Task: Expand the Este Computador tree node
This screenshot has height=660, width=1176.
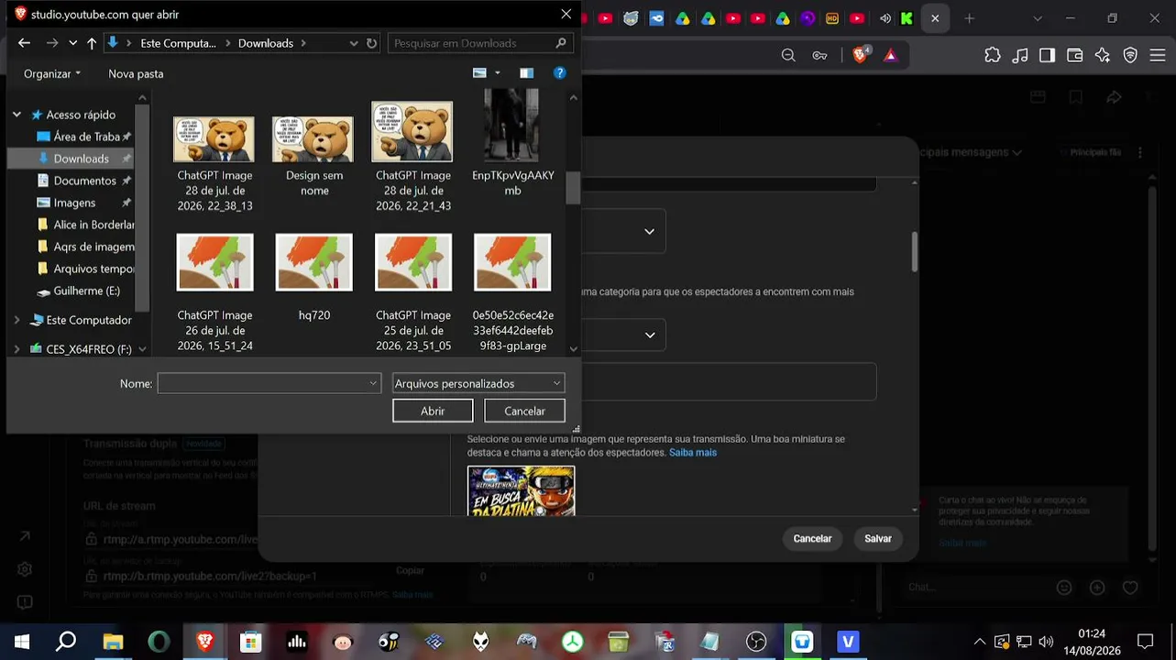Action: 17,320
